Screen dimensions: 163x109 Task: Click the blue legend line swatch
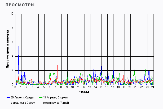pos(8,97)
